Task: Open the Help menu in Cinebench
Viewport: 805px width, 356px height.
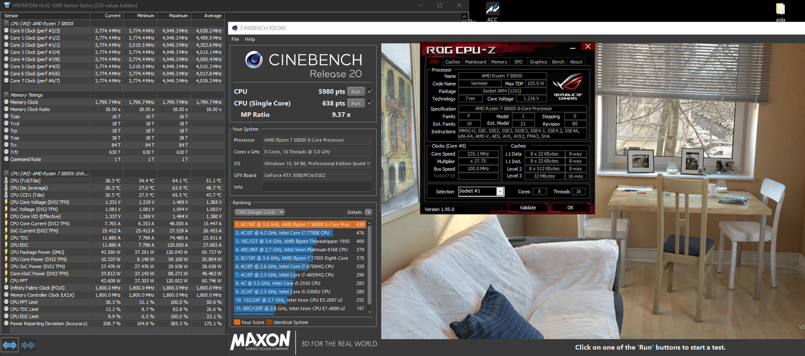Action: [250, 39]
